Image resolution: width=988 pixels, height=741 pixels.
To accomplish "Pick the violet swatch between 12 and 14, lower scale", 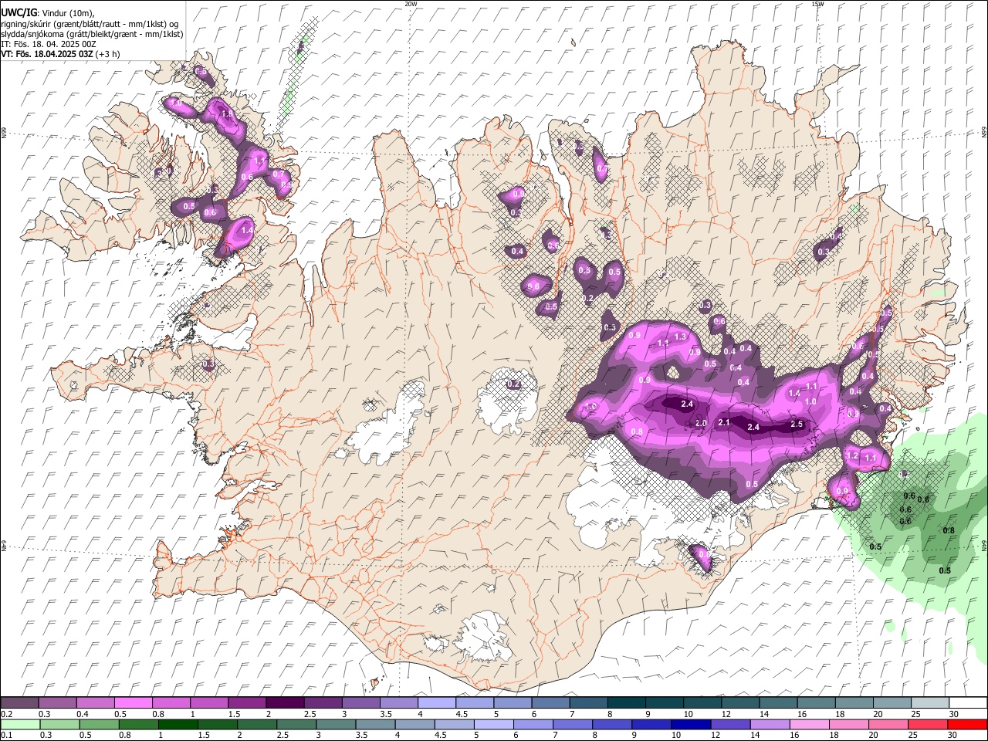I will point(729,724).
